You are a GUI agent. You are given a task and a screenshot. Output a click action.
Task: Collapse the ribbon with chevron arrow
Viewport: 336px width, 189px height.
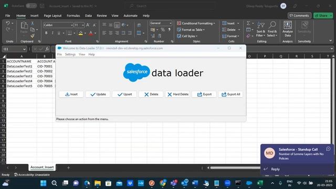(x=330, y=41)
